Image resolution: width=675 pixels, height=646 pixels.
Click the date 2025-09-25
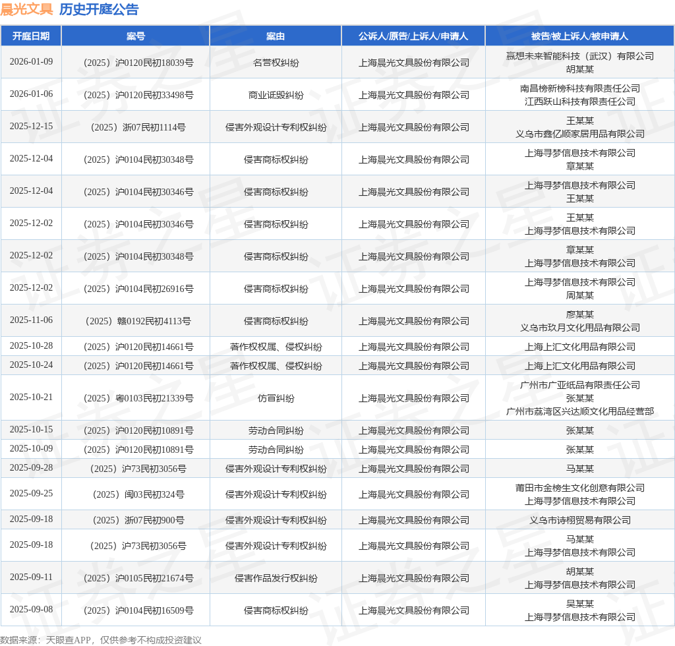click(x=32, y=493)
